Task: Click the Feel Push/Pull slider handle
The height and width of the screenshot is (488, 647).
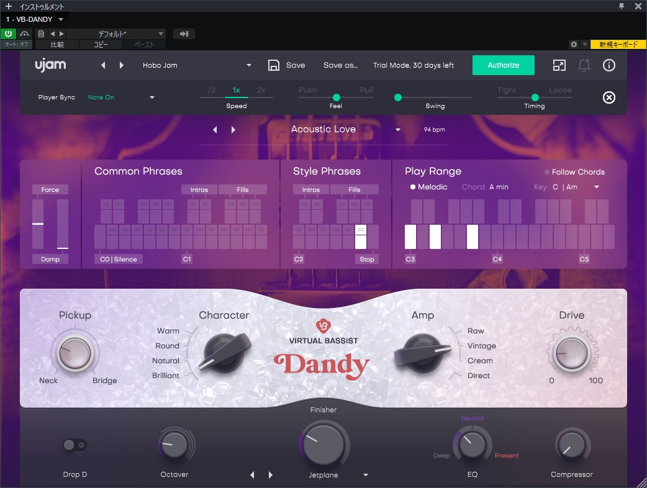Action: (x=337, y=97)
